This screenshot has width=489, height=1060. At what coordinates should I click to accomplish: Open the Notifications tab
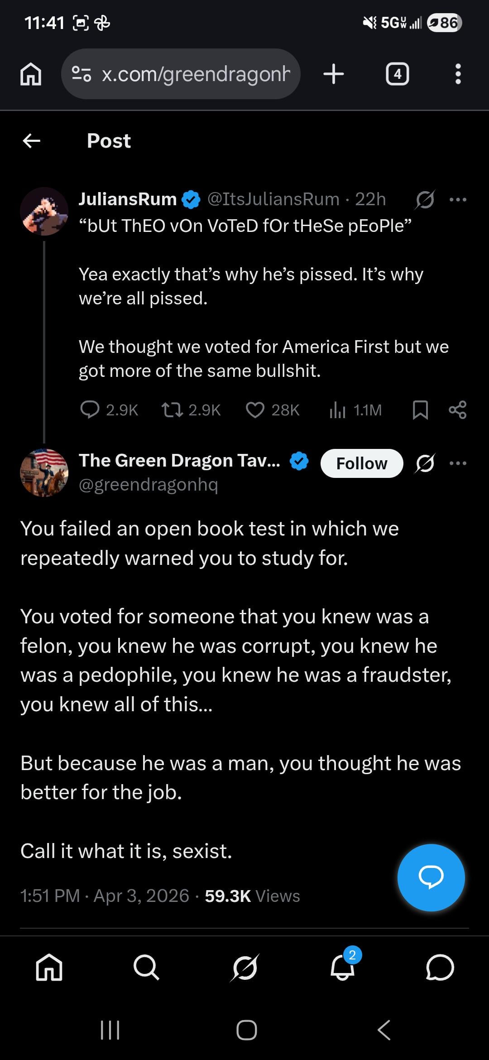(342, 967)
